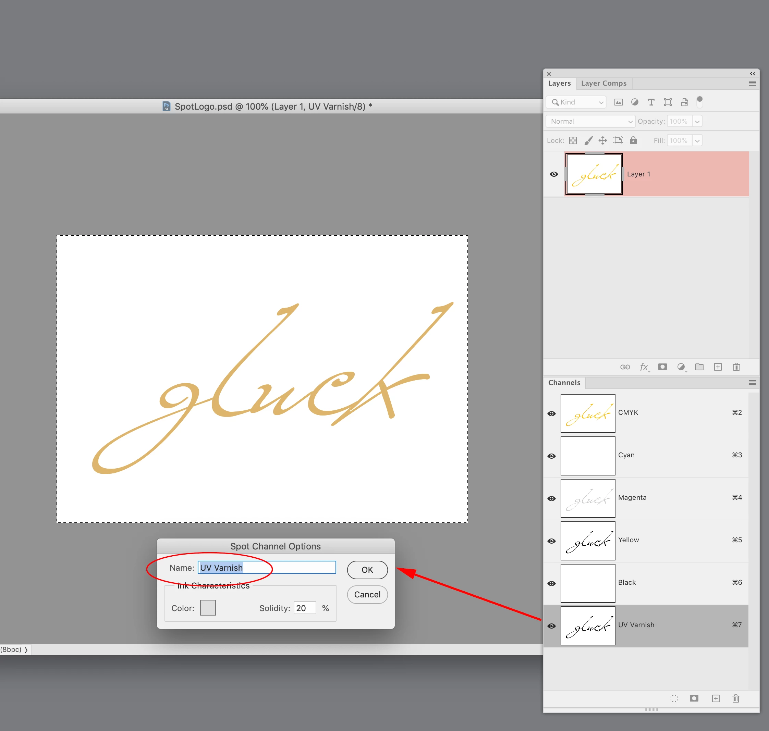Click the adjustment layer filter icon
This screenshot has height=731, width=769.
[x=635, y=102]
